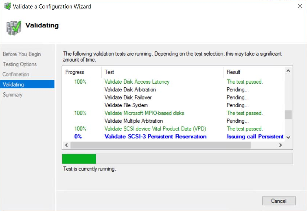Select Validate SCSI device Vital Product Data row
This screenshot has width=307, height=211.
pos(173,129)
